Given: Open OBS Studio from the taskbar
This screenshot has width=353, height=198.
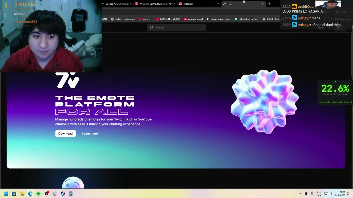Looking at the screenshot, I should coord(47,194).
